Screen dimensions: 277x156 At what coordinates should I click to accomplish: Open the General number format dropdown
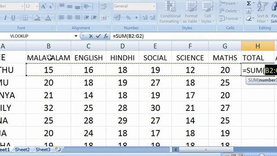pyautogui.click(x=154, y=6)
